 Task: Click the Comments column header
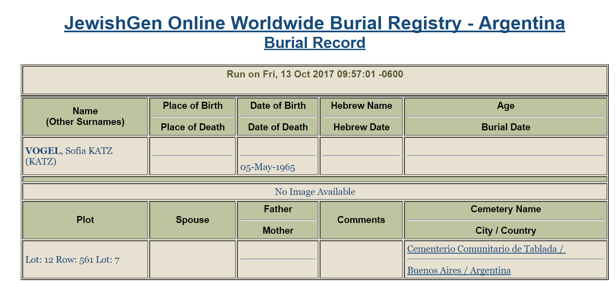[x=361, y=220]
